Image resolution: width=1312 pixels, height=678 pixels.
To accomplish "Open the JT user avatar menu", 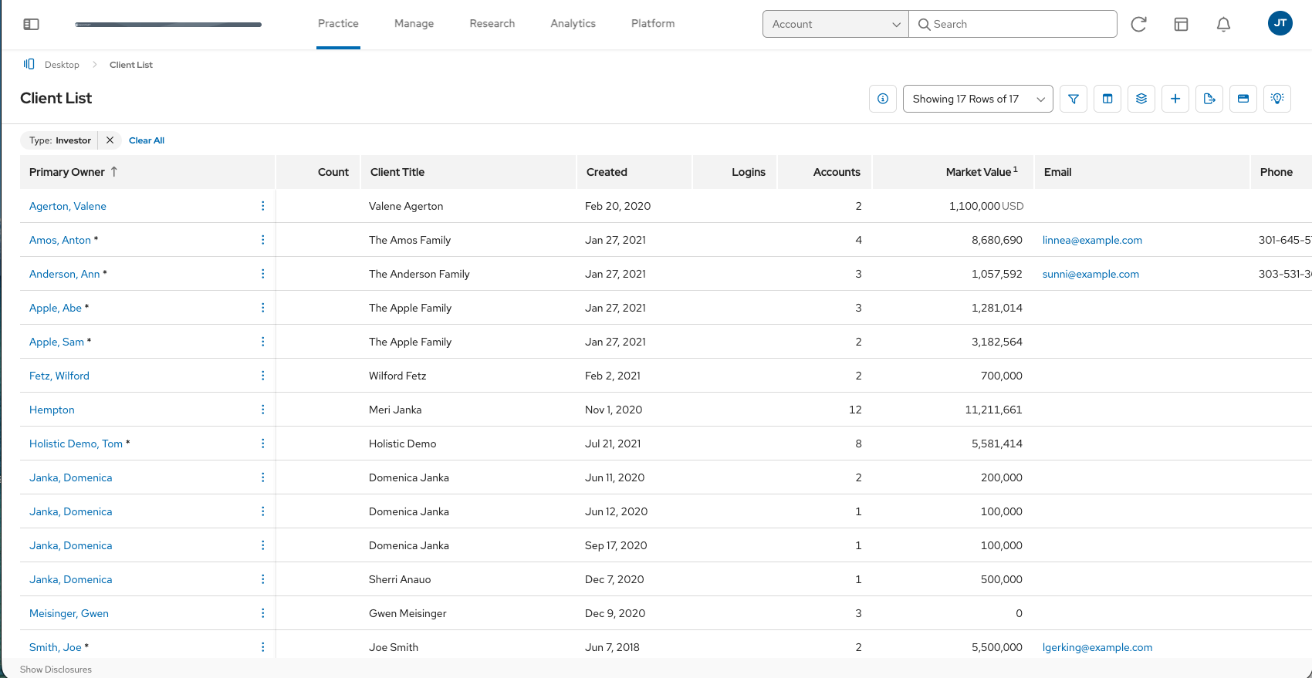I will click(x=1280, y=23).
